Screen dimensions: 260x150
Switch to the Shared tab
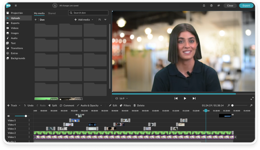tap(52, 13)
